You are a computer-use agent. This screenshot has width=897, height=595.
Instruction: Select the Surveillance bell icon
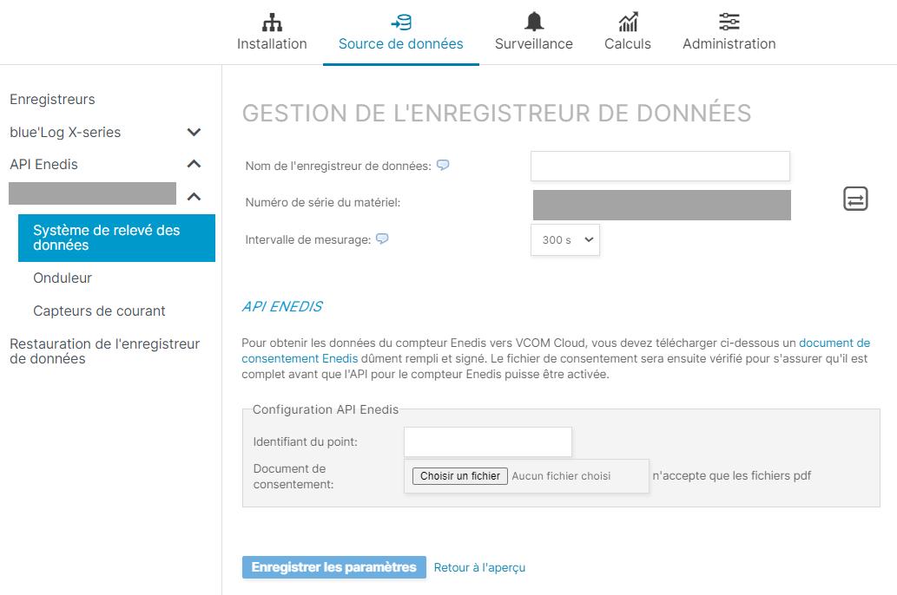click(533, 21)
